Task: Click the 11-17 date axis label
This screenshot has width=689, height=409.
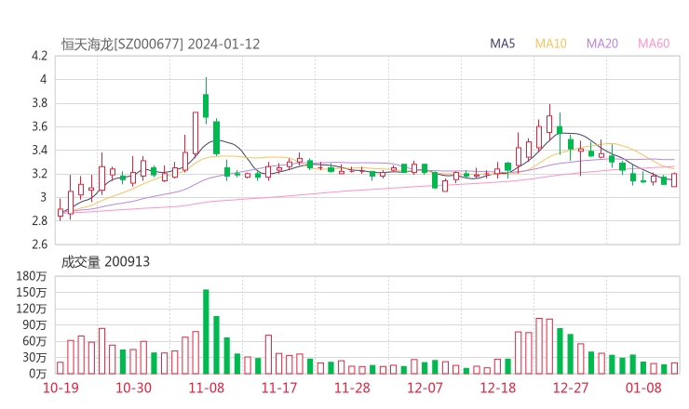Action: point(279,388)
